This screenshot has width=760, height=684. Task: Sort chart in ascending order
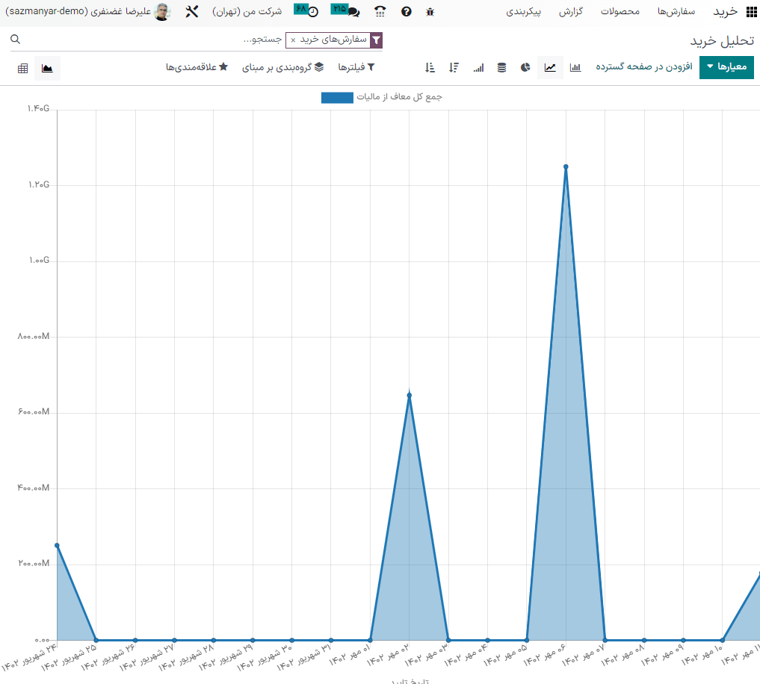(430, 68)
